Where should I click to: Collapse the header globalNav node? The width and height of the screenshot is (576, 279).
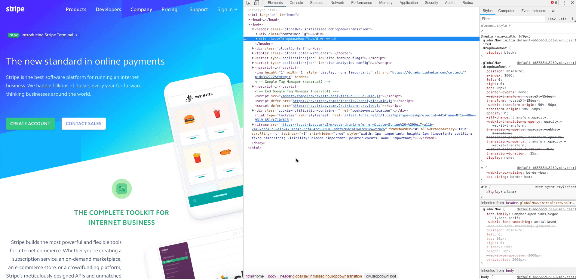click(x=253, y=29)
